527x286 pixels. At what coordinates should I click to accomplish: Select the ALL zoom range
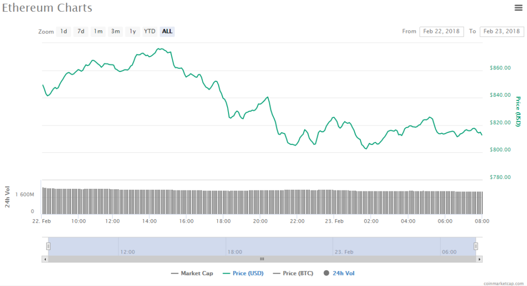tap(167, 31)
